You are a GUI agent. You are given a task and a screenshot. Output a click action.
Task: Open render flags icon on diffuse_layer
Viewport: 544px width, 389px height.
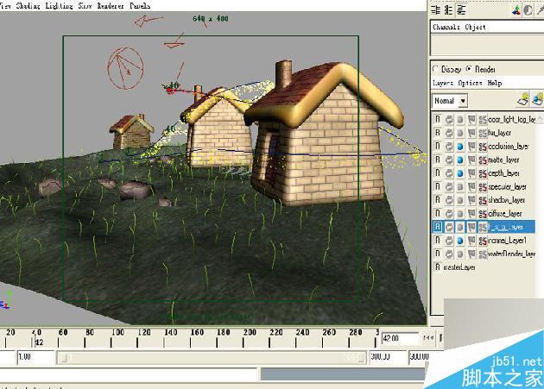point(471,214)
